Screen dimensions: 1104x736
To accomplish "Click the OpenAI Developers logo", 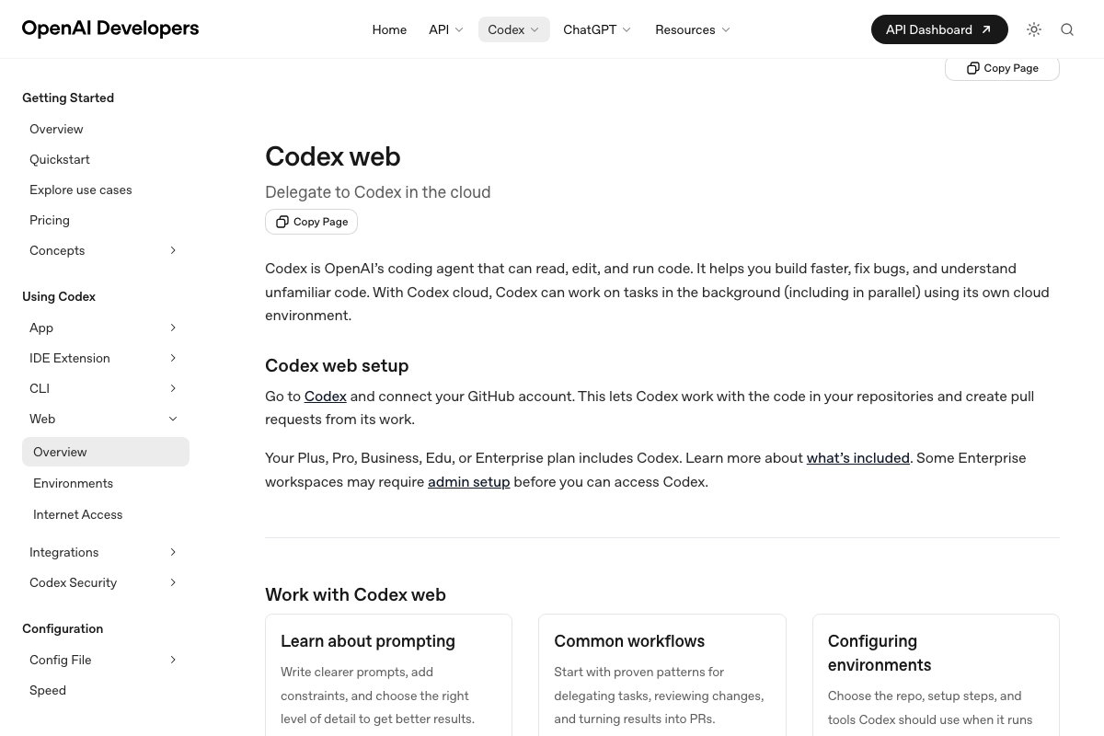I will [110, 29].
